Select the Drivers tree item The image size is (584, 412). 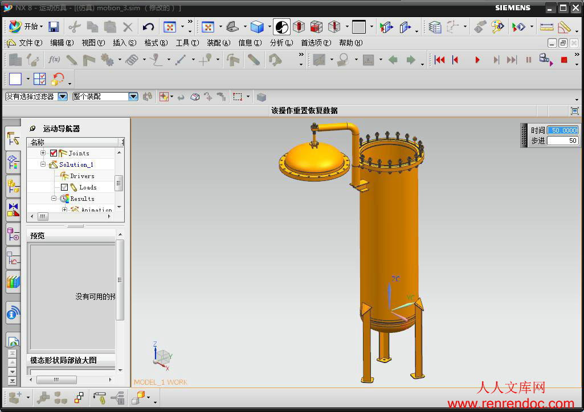pos(82,176)
